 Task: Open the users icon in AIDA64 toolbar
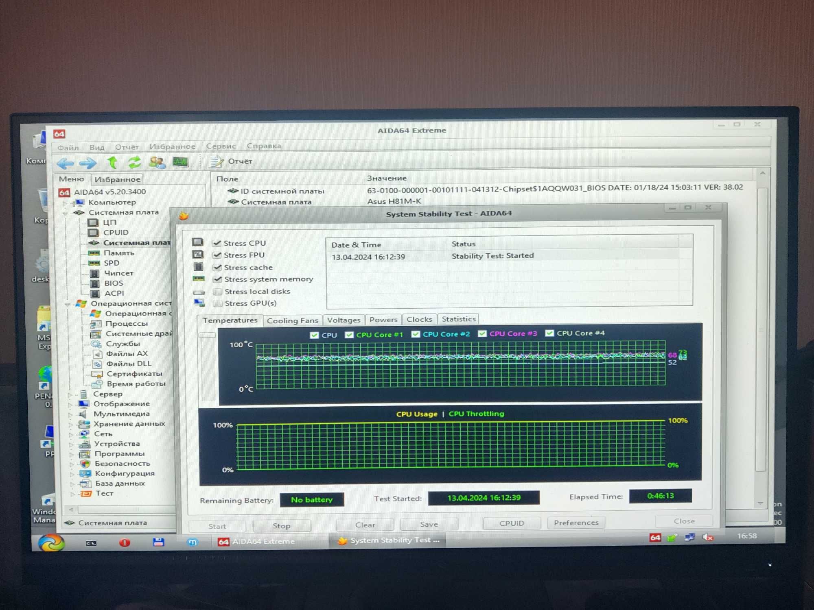click(157, 162)
